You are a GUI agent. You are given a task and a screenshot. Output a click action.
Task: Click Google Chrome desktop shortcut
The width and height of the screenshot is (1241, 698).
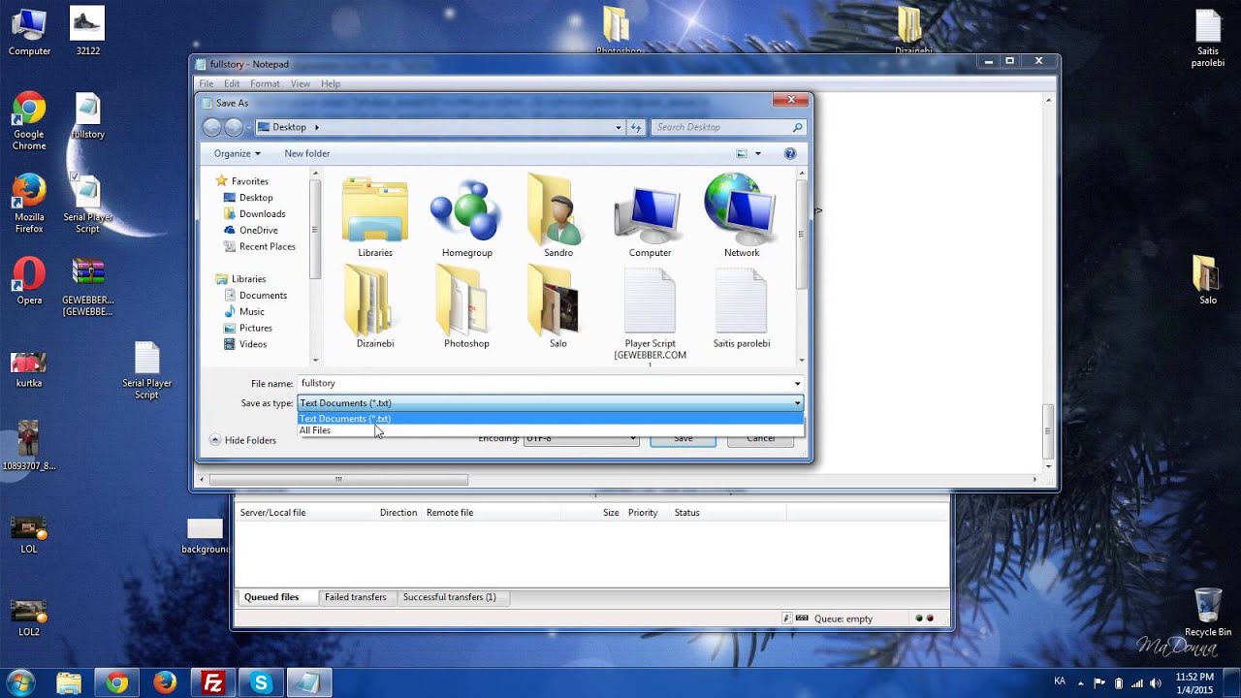pyautogui.click(x=29, y=121)
